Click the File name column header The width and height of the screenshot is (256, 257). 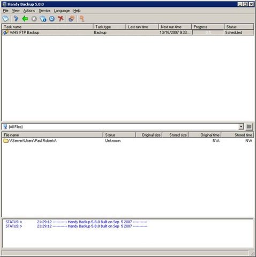pos(52,135)
